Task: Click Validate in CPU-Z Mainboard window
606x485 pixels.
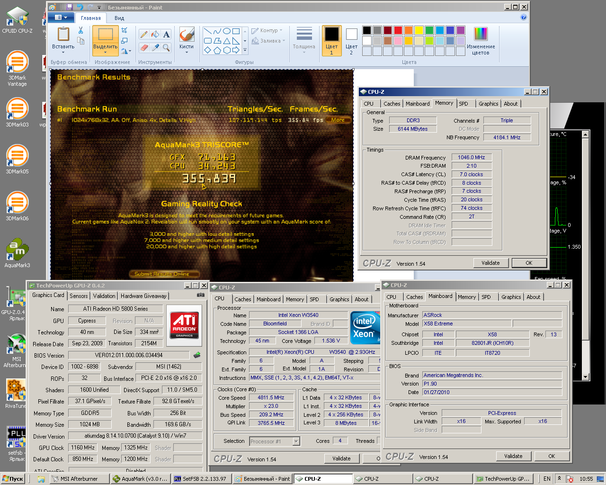Action: (513, 456)
